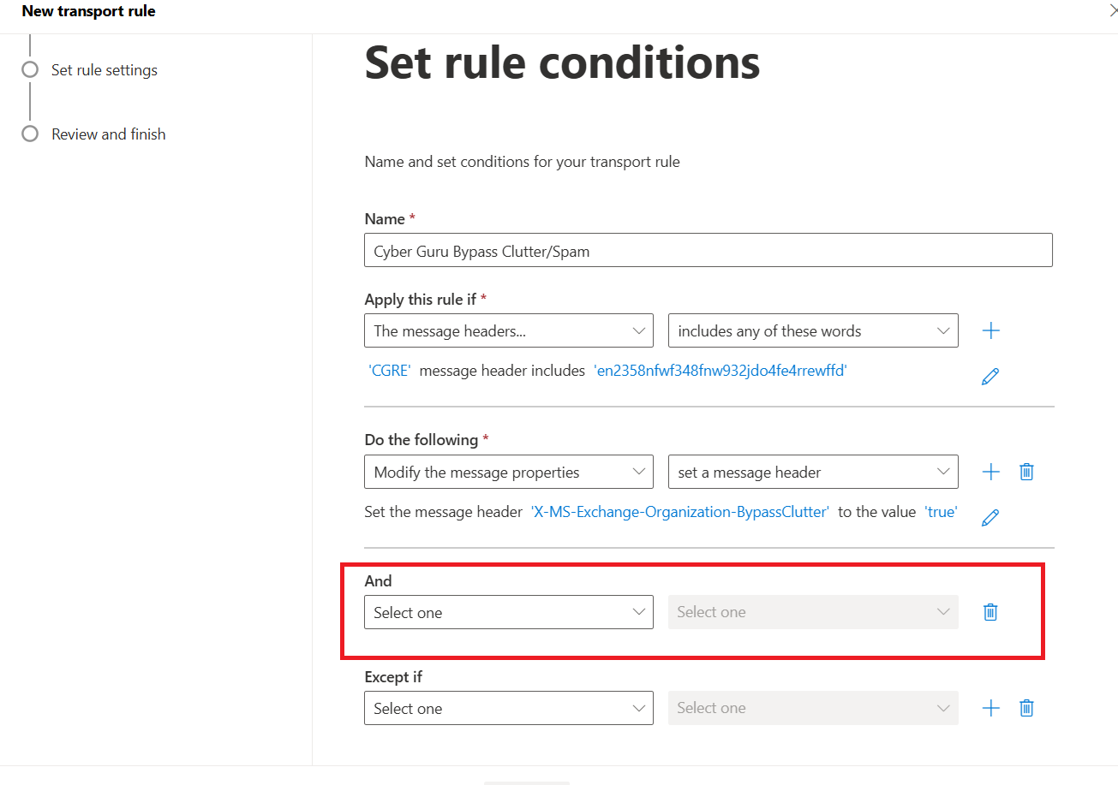Add another action with the plus icon in 'Do the following'
Screen dimensions: 1118x785
[990, 472]
